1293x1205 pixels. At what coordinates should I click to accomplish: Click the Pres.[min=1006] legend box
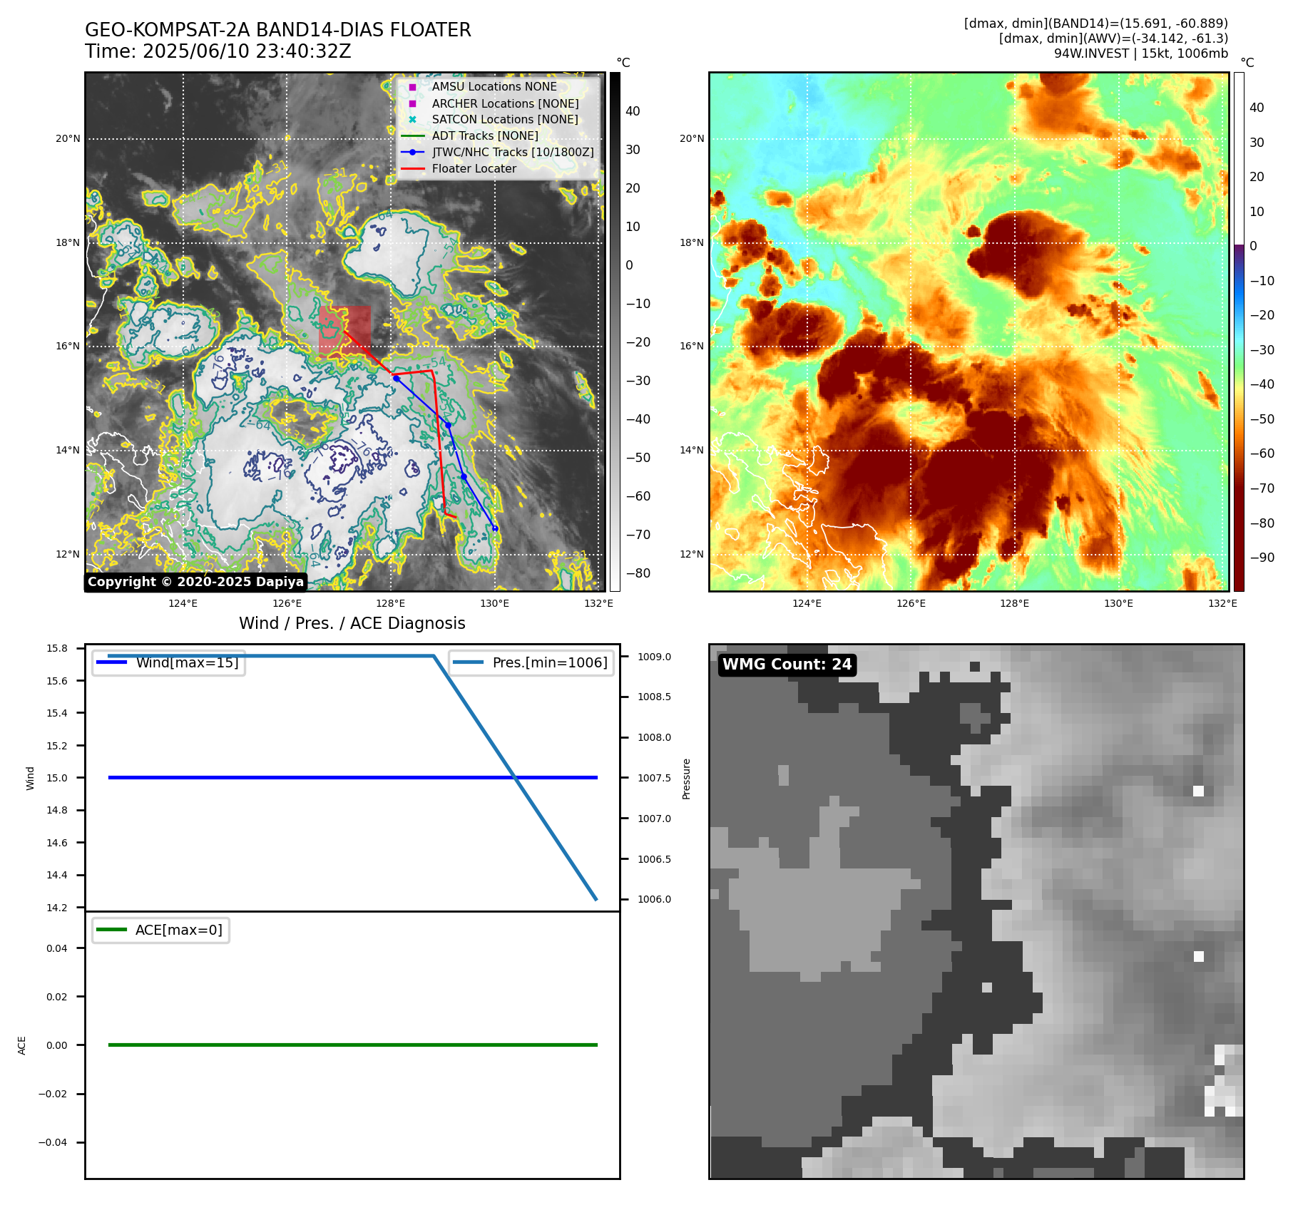(x=531, y=662)
